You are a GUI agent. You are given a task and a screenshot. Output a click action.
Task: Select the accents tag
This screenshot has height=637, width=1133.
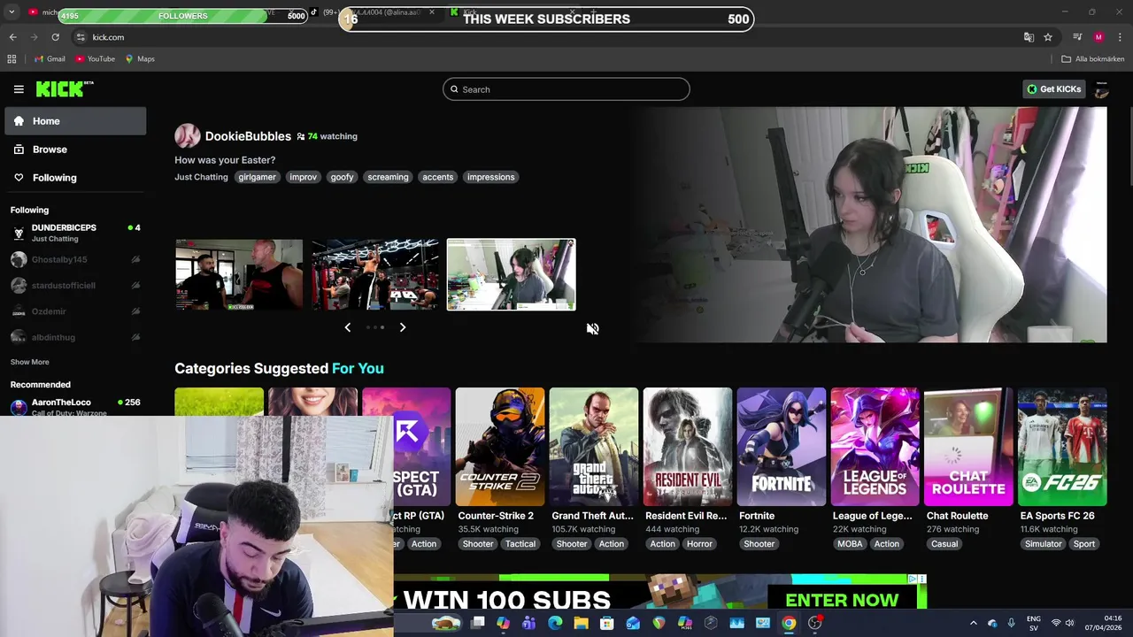(x=437, y=177)
